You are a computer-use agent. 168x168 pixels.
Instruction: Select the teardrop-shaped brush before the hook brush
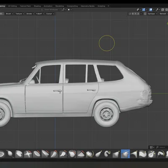pos(99,154)
